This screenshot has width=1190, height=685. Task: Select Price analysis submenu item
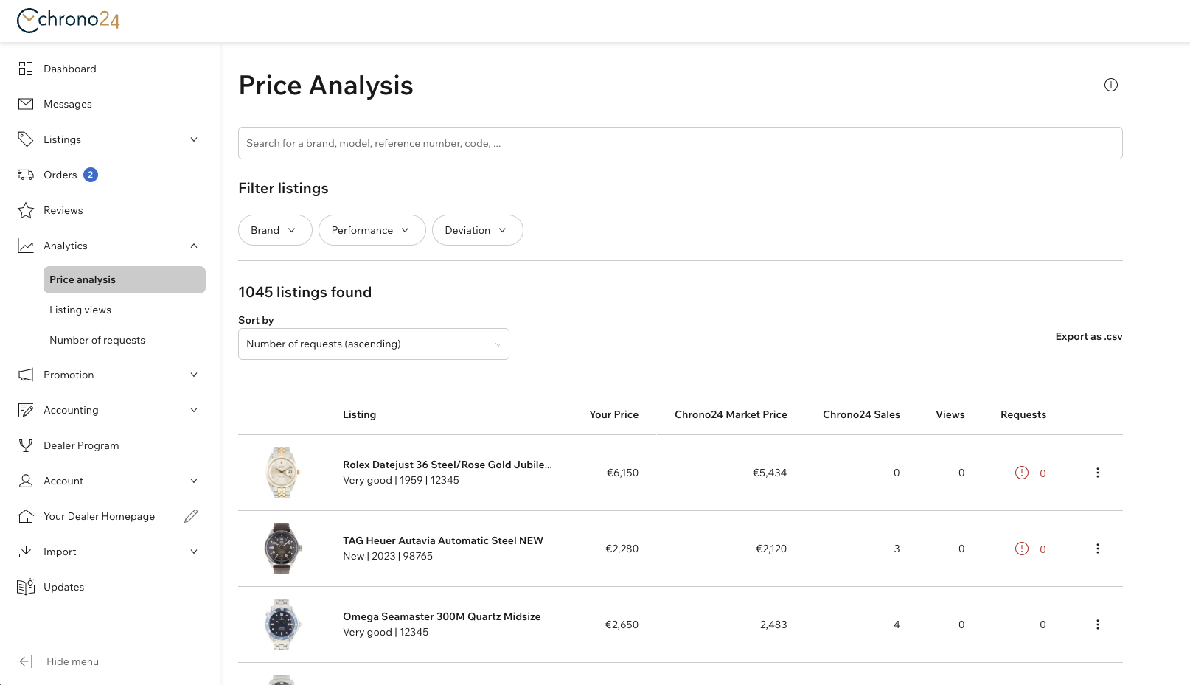125,279
